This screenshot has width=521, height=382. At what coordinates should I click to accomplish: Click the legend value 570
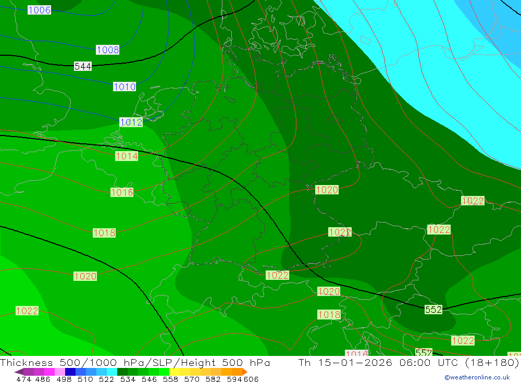[x=191, y=379]
